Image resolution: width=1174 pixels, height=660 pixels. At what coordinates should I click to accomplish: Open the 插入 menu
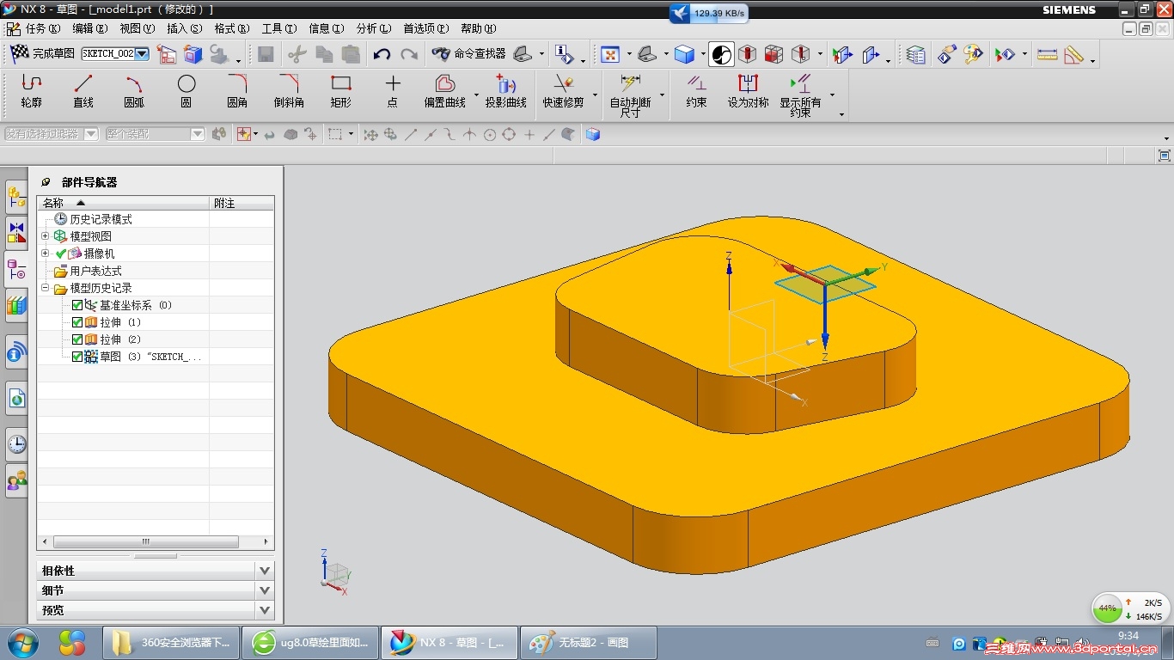tap(185, 28)
